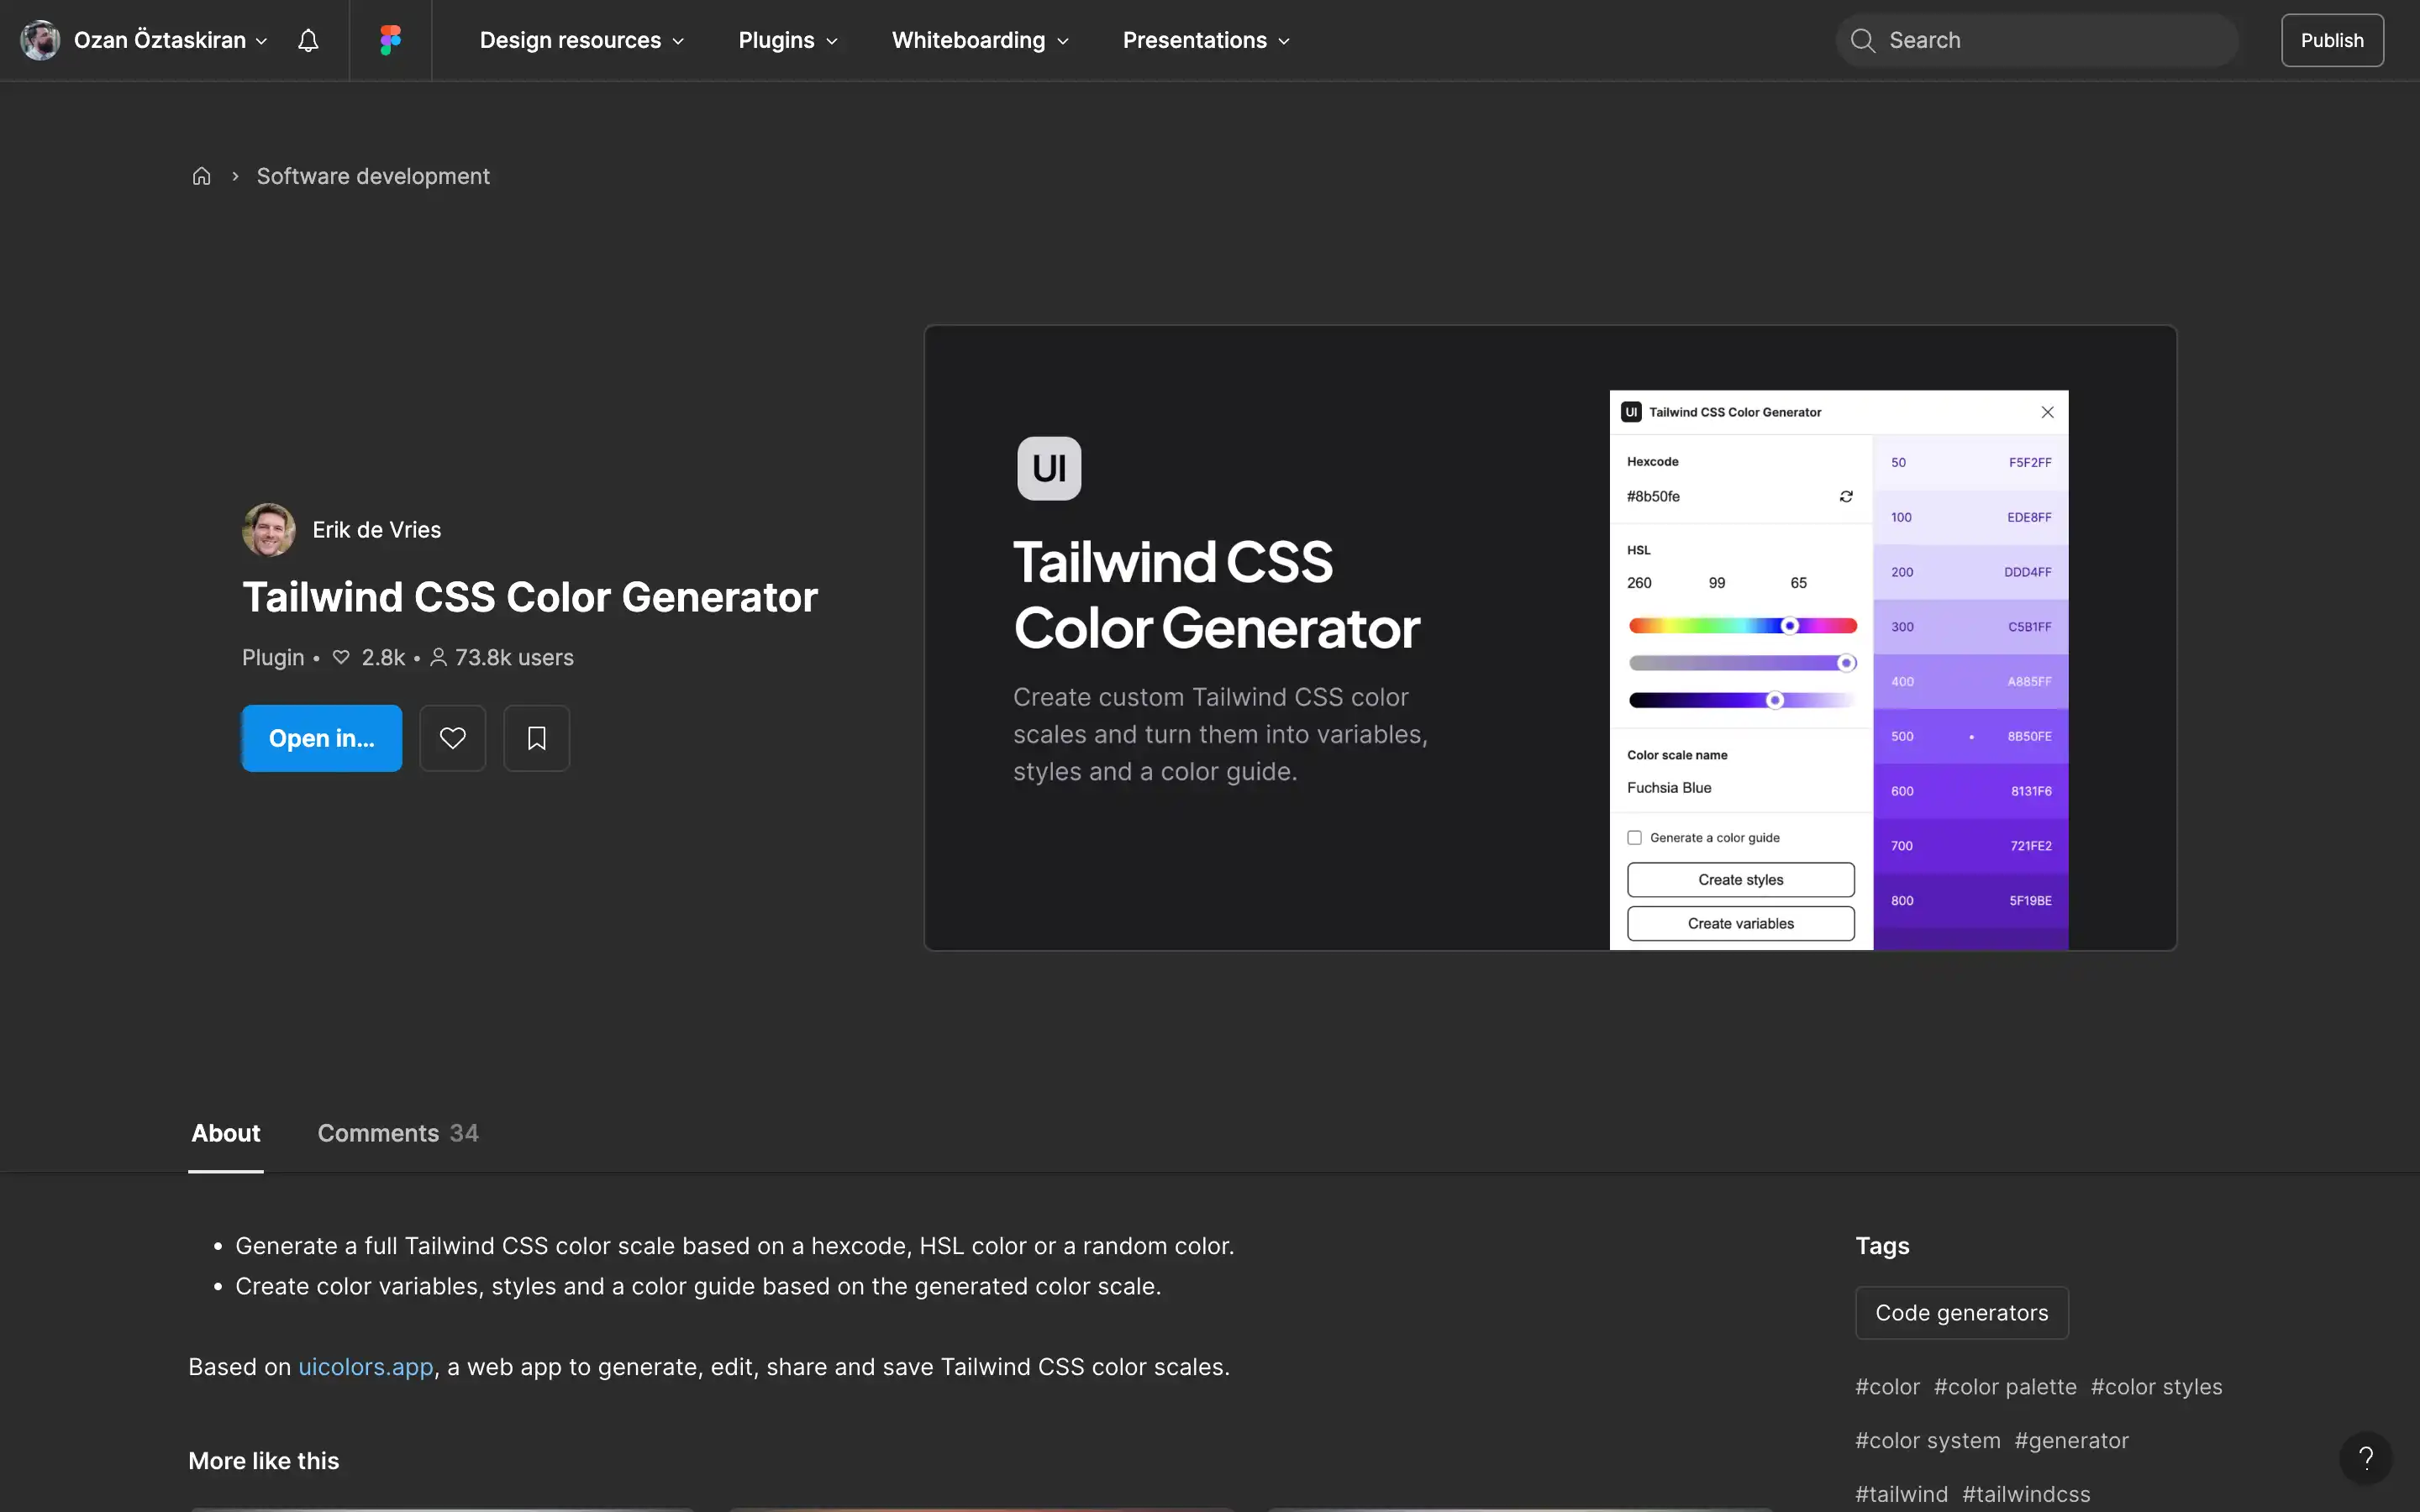Screen dimensions: 2420x1512
Task: Open the Plugins dropdown menu
Action: pos(788,40)
